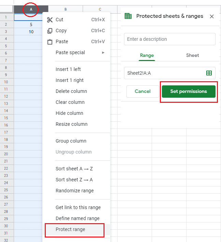Click the select data range grid icon
The width and height of the screenshot is (221, 242).
[209, 73]
